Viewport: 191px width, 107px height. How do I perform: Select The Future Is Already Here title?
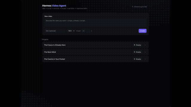55,45
